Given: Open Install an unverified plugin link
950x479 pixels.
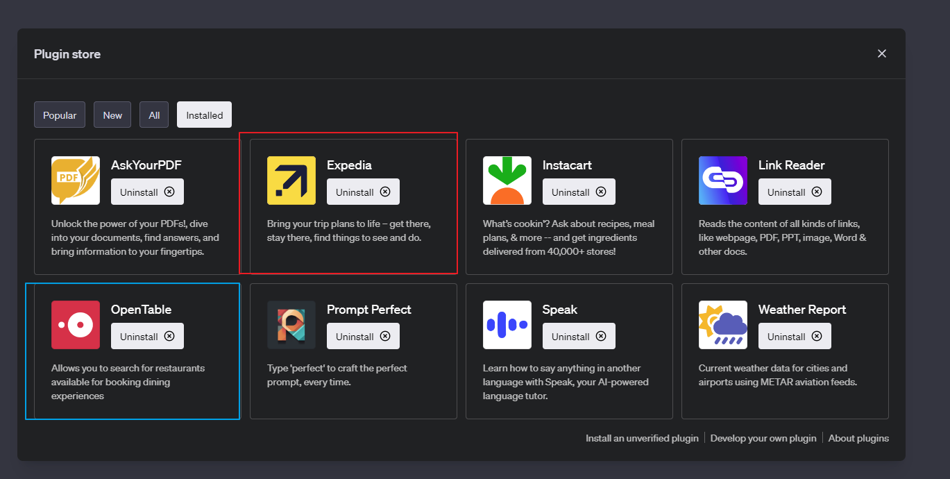Looking at the screenshot, I should (642, 438).
